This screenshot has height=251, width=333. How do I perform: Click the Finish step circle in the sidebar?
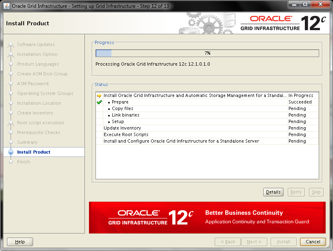(x=11, y=162)
